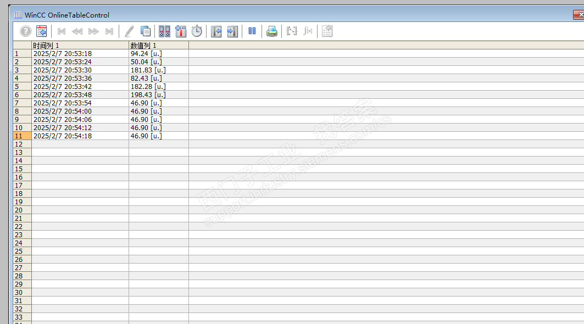Click the previous column icon

(x=216, y=31)
